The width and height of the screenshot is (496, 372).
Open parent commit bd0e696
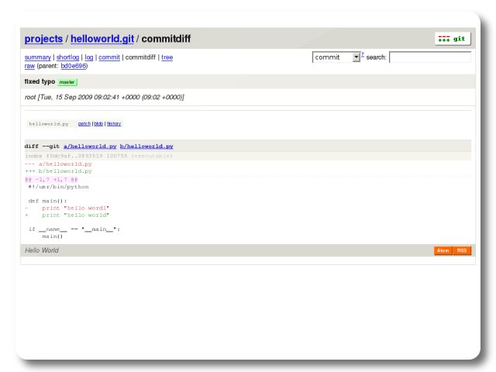tap(74, 67)
